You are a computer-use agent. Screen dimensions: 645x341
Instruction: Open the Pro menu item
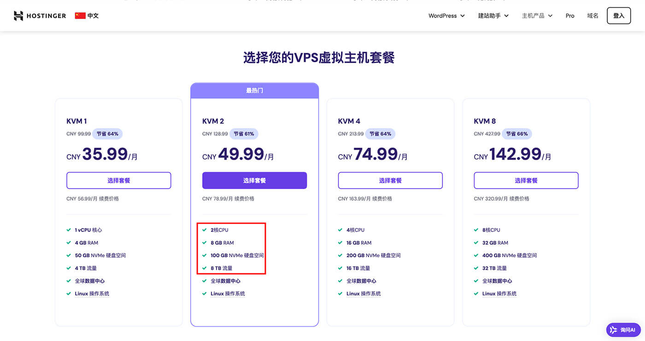(x=570, y=16)
